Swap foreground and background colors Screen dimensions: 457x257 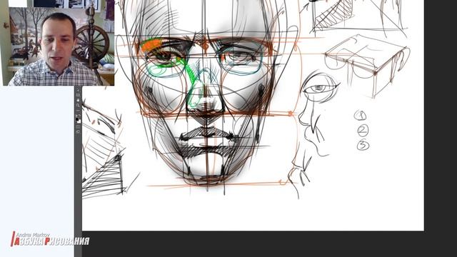(x=79, y=116)
